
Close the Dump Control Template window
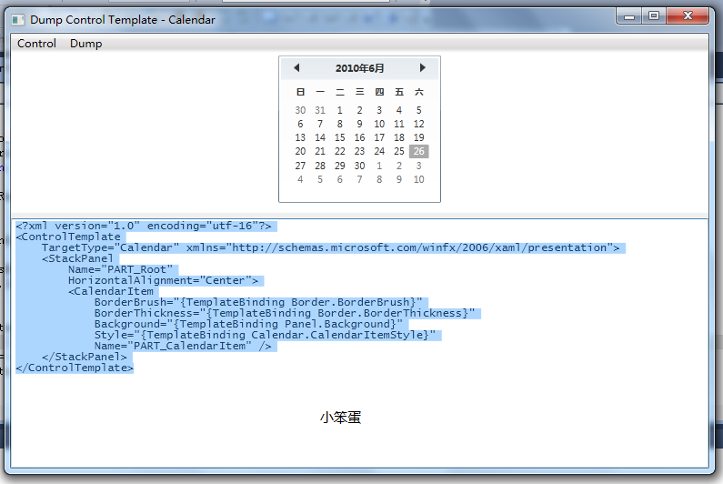688,16
